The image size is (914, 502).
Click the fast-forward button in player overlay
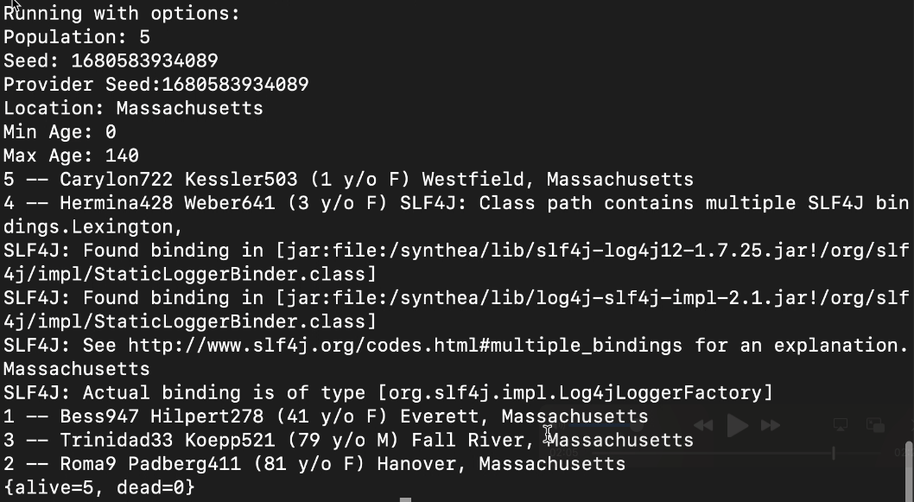click(771, 425)
